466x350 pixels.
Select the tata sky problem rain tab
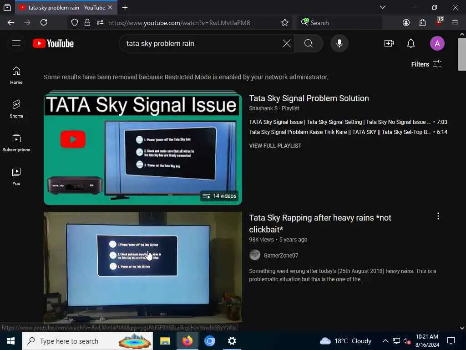click(x=66, y=8)
